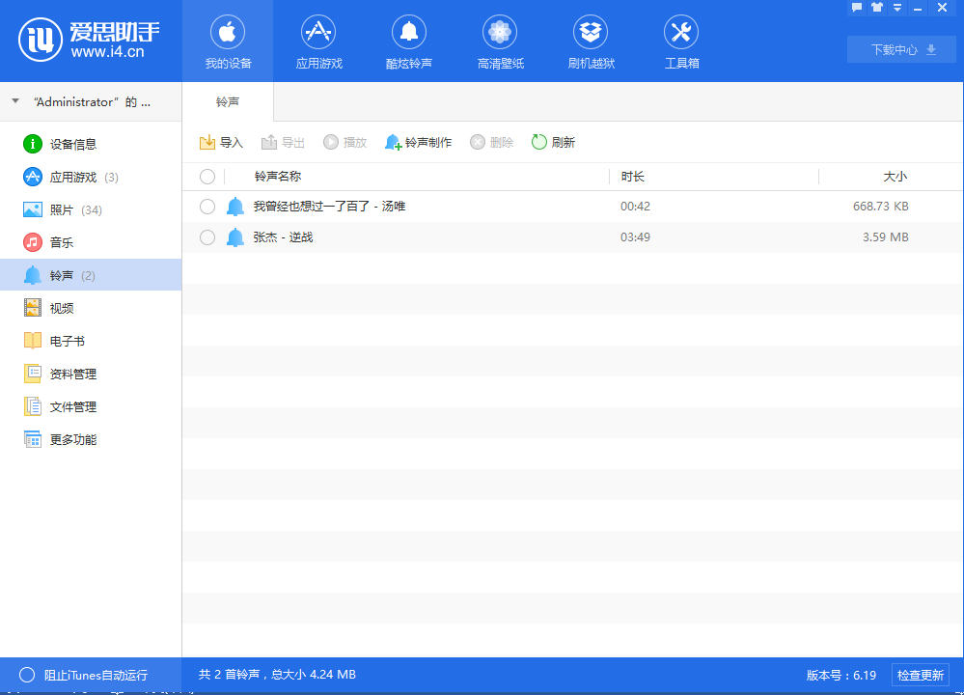Check the ringtone 张杰 - 逆战

[207, 237]
